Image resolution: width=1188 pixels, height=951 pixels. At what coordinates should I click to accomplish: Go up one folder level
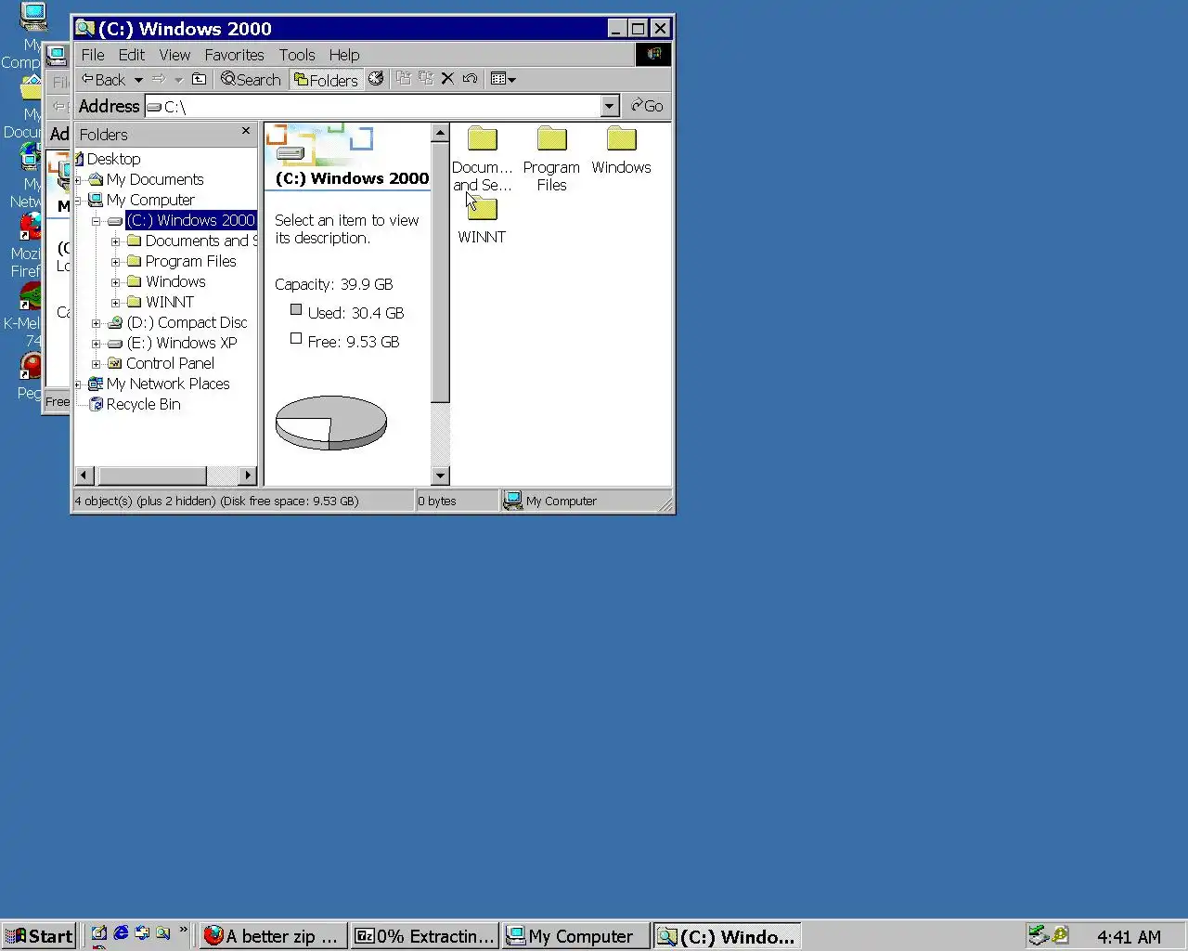click(199, 79)
